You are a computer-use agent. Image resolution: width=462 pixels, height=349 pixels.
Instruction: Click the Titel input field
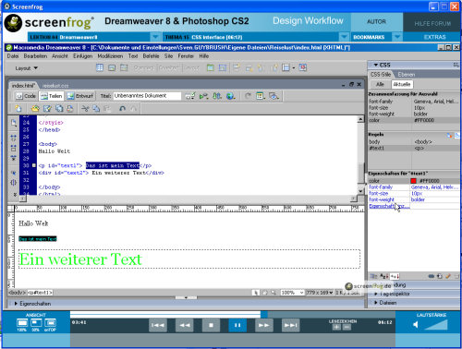(x=147, y=96)
